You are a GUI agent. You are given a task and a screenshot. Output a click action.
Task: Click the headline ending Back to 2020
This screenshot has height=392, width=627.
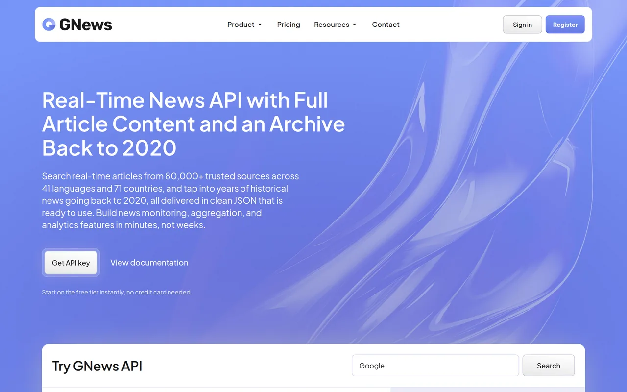pyautogui.click(x=193, y=124)
